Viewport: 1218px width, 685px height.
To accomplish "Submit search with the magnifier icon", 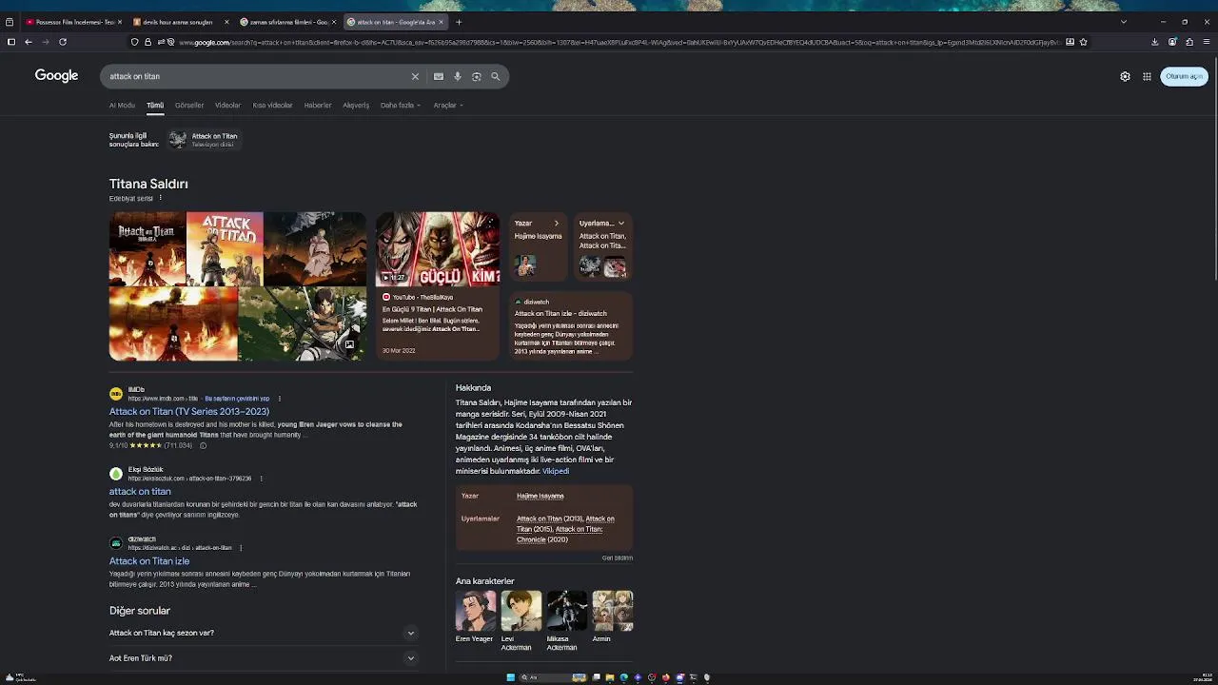I will point(496,76).
